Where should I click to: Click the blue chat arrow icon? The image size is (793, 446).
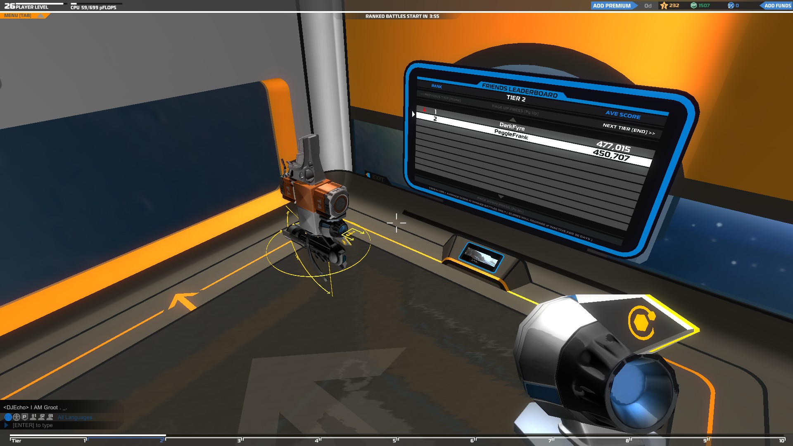[6, 425]
